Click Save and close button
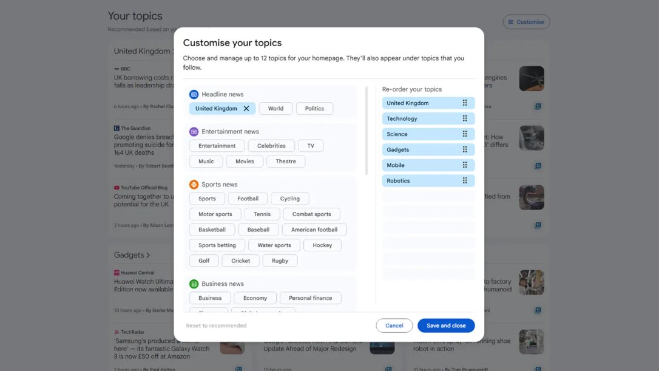 click(446, 325)
